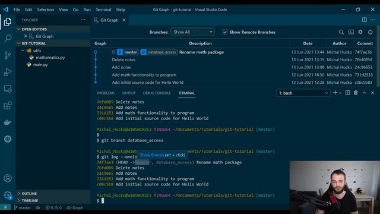Viewport: 380px width, 214px height.
Task: Open the Source Control view
Action: click(x=8, y=55)
